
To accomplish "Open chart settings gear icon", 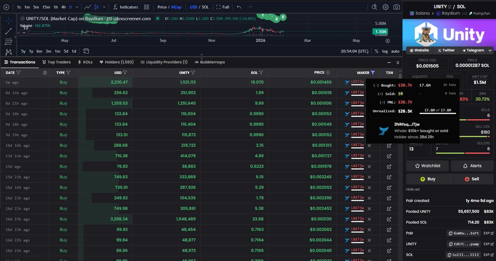I will 386,7.
